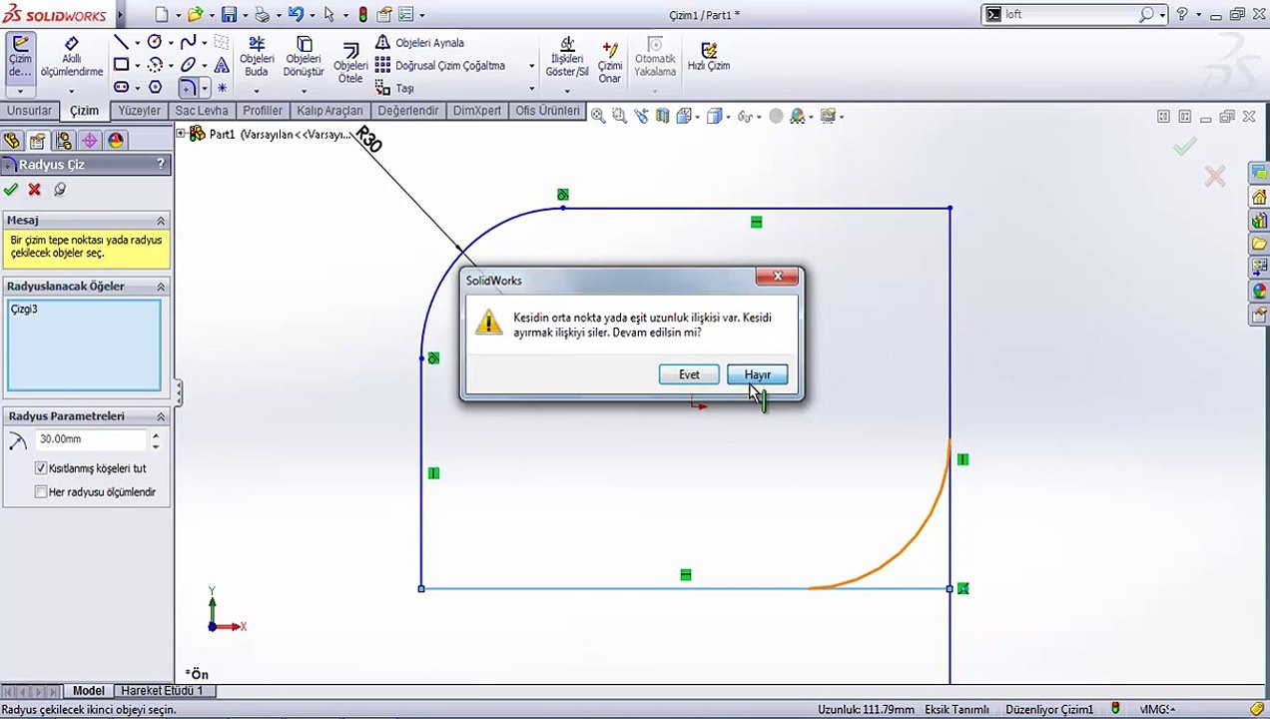Click the Zoom to Fit view icon
This screenshot has height=719, width=1270.
597,116
